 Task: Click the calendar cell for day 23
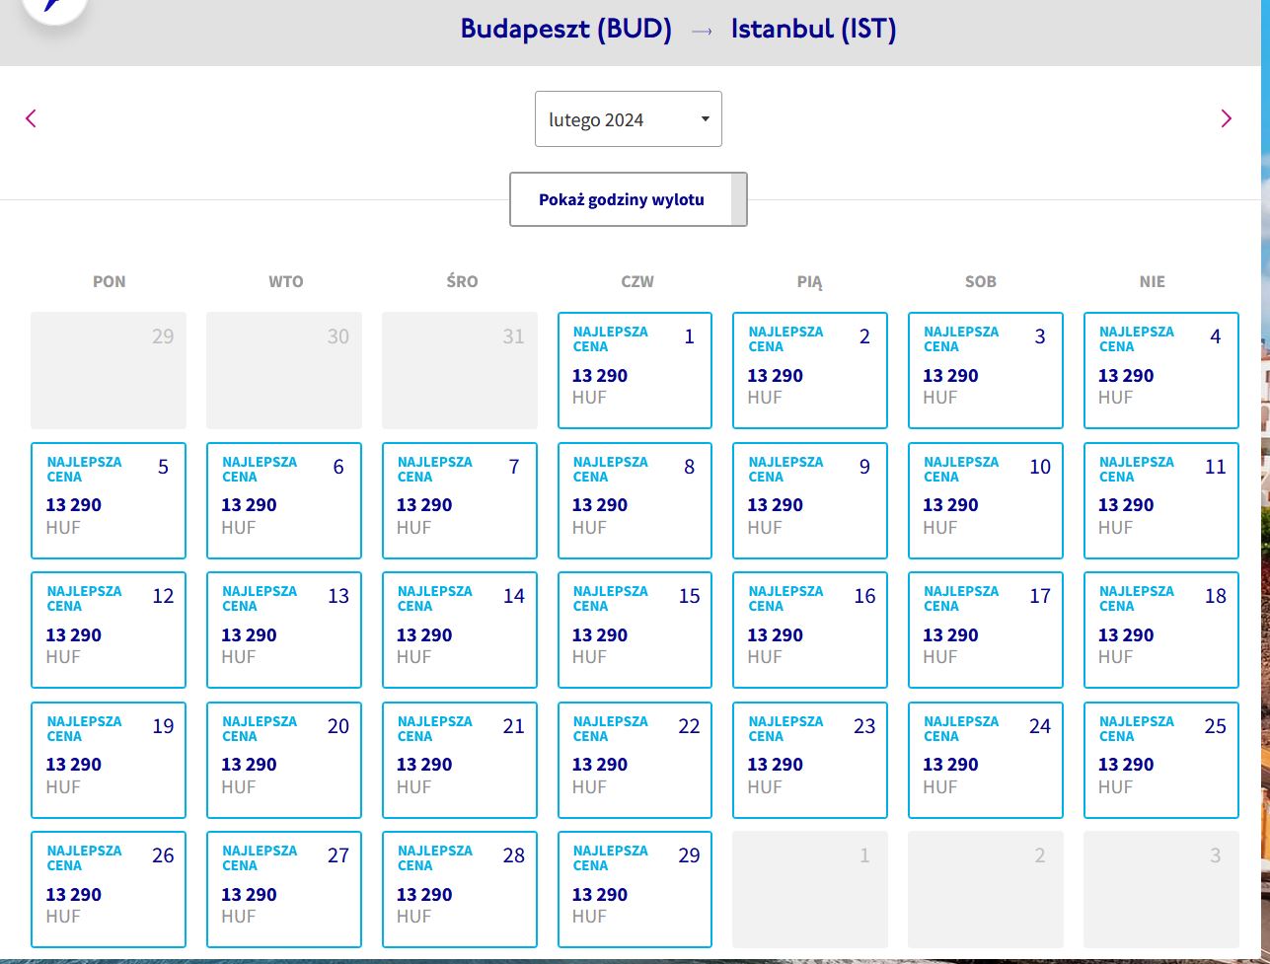coord(810,760)
